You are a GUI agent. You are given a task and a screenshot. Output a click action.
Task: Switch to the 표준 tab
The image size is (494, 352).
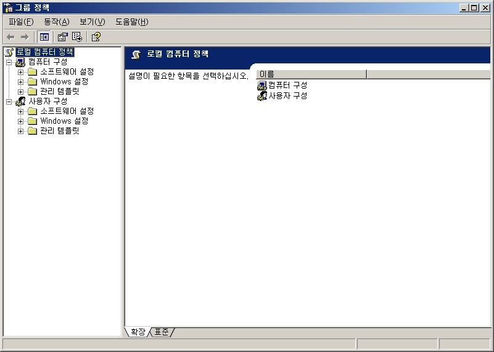(x=162, y=332)
